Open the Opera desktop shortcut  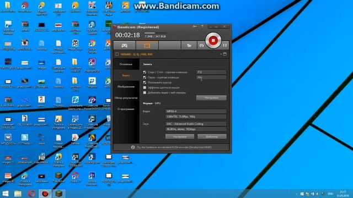[x=75, y=177]
